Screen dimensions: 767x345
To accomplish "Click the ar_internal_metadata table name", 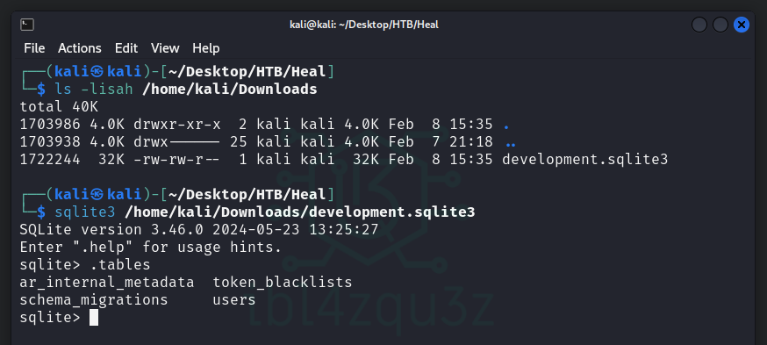I will click(x=107, y=283).
